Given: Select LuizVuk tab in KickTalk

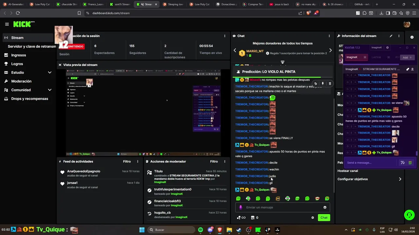Looking at the screenshot, I should [x=376, y=57].
